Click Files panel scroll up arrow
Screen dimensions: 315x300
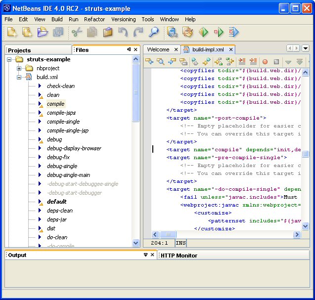pos(136,59)
